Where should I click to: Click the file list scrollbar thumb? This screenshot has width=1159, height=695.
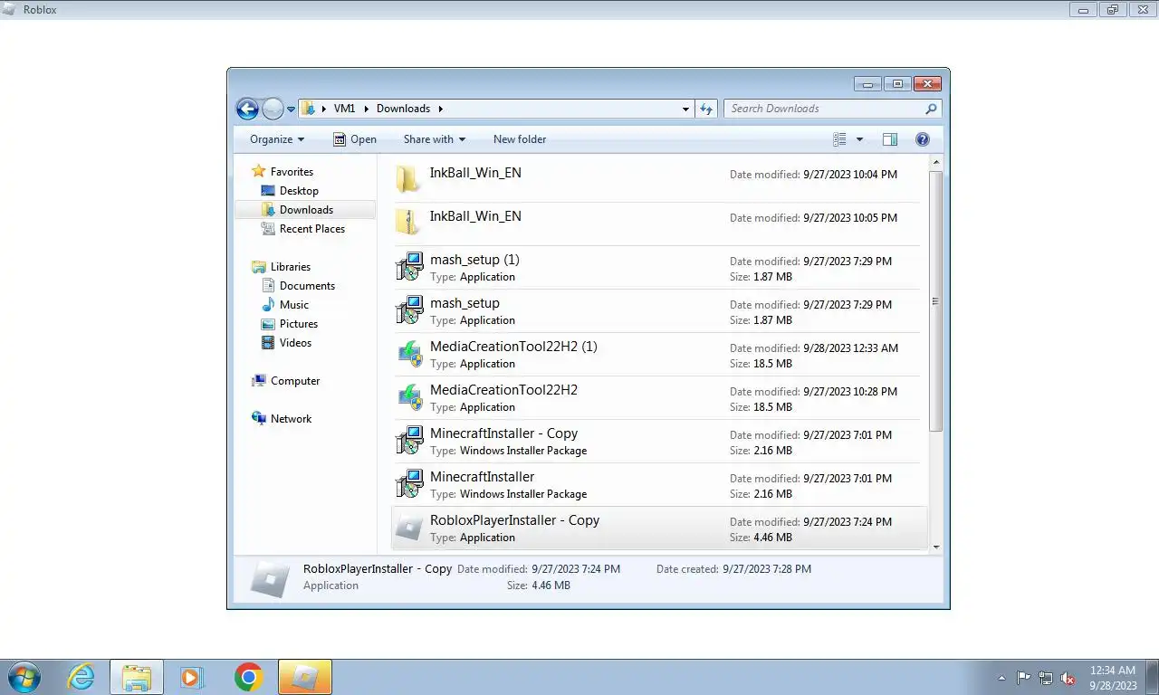(936, 300)
